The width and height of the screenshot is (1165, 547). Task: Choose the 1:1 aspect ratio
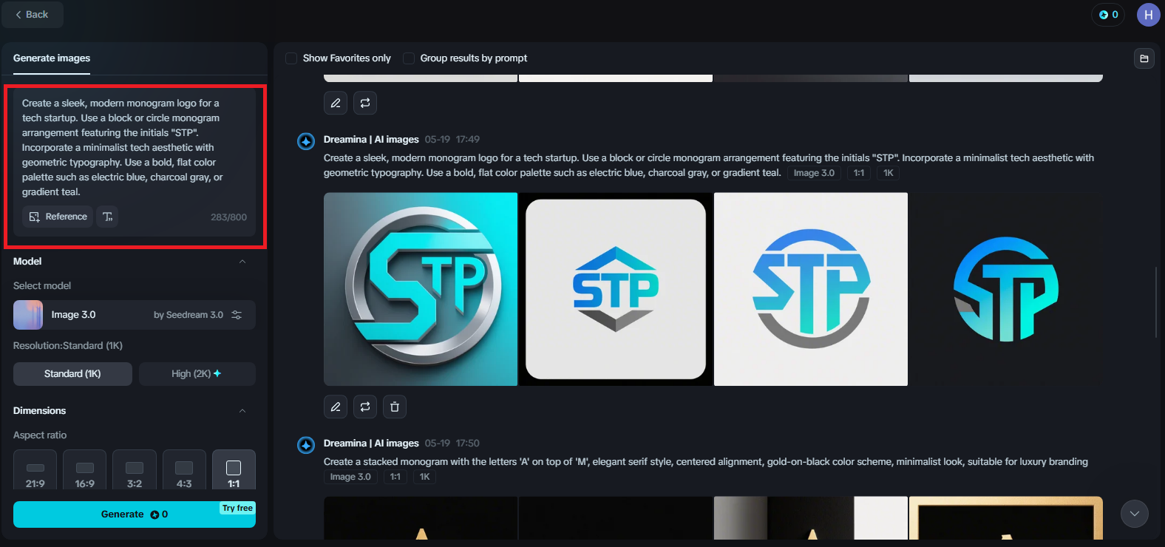[234, 470]
